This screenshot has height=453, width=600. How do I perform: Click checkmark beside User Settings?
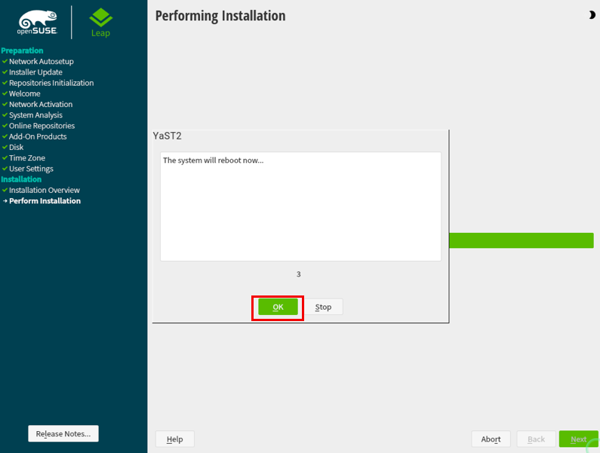[5, 168]
